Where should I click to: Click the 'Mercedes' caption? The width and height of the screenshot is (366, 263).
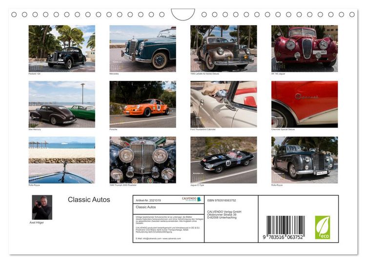point(114,74)
